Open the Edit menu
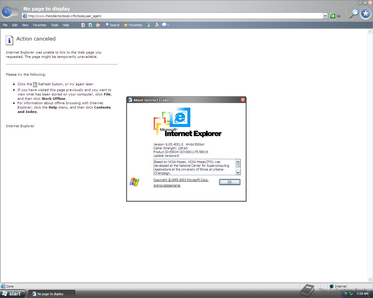Screen dimensions: 373x298 pos(15,25)
